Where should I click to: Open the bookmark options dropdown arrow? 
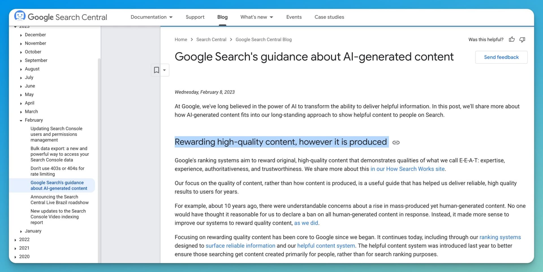coord(165,70)
